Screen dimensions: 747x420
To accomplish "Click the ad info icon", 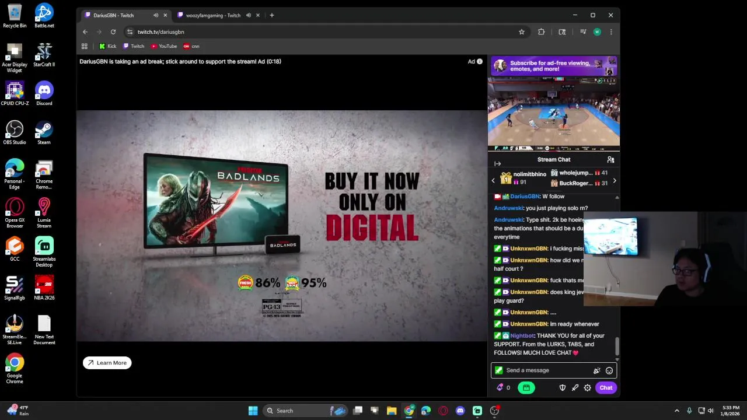I will [480, 61].
